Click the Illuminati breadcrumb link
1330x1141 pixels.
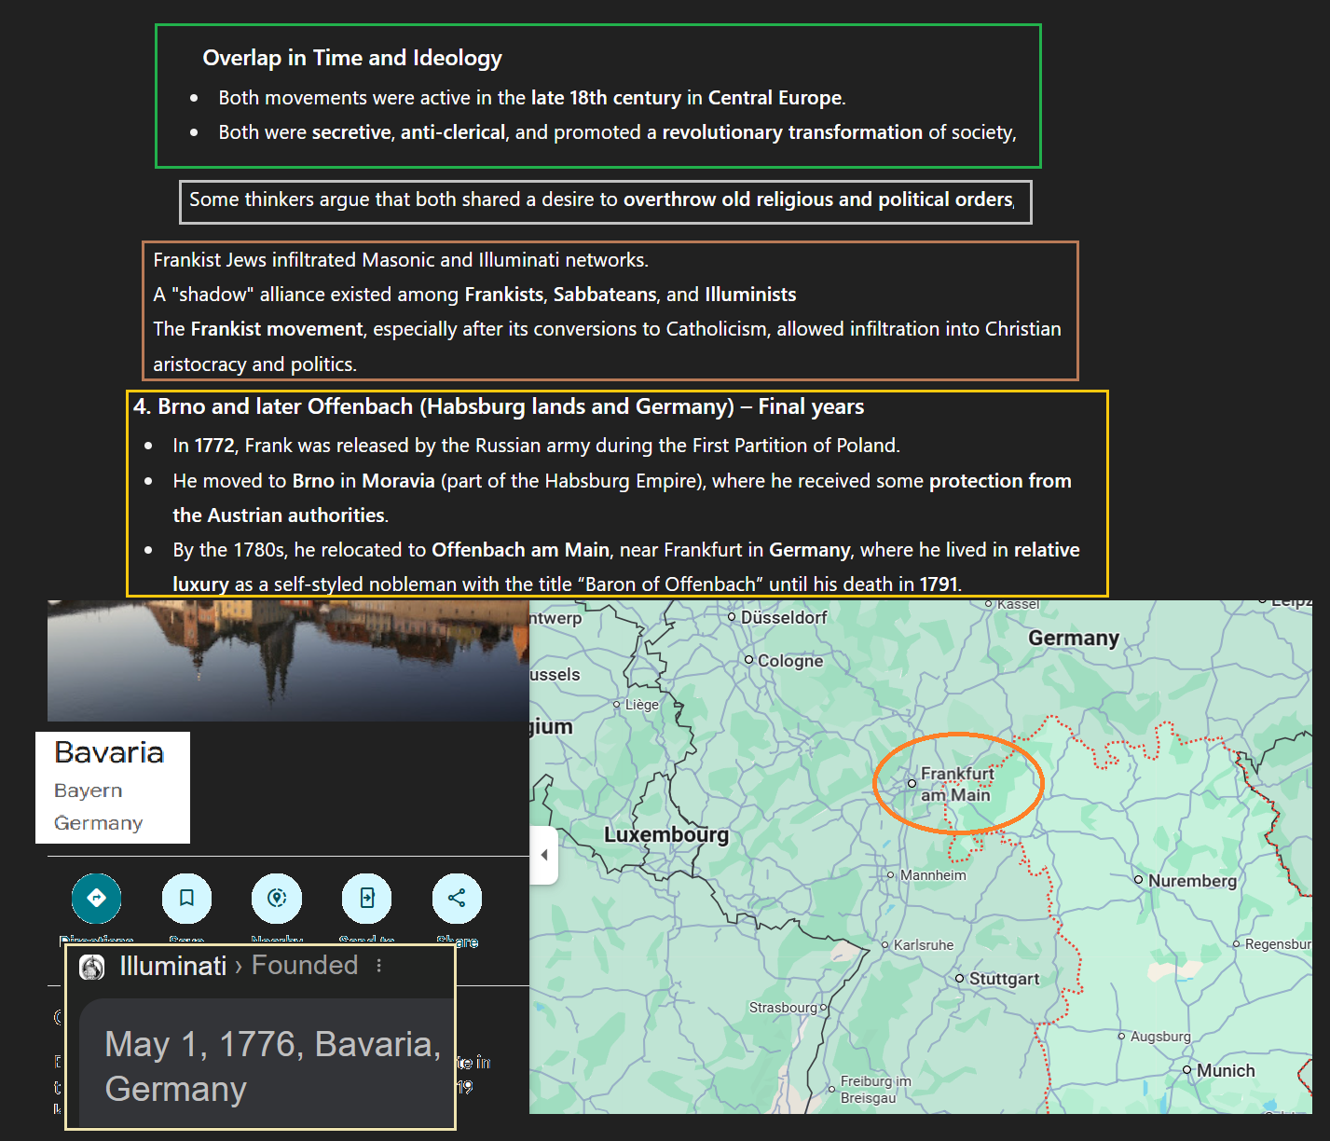[173, 966]
